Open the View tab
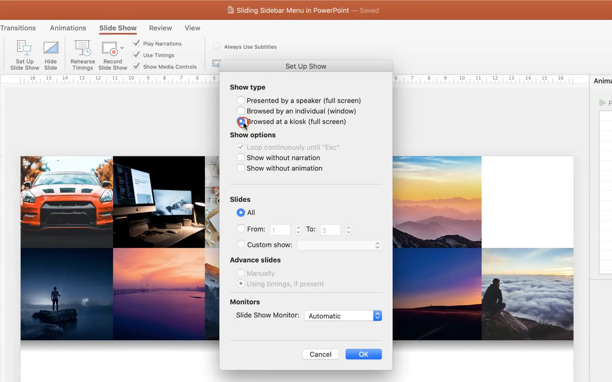This screenshot has height=382, width=612. point(192,28)
